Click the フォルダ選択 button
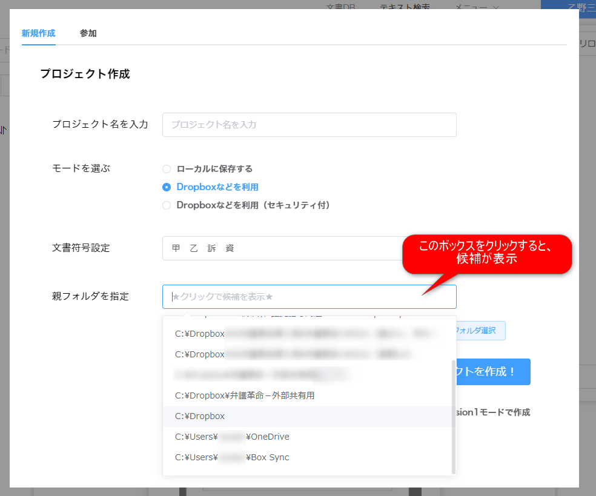The height and width of the screenshot is (496, 596). click(x=480, y=331)
